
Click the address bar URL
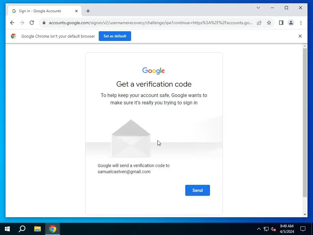(x=150, y=23)
